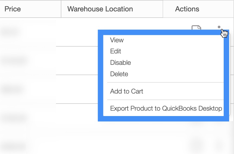The image size is (234, 154).
Task: Select Edit in the actions menu
Action: tap(116, 51)
